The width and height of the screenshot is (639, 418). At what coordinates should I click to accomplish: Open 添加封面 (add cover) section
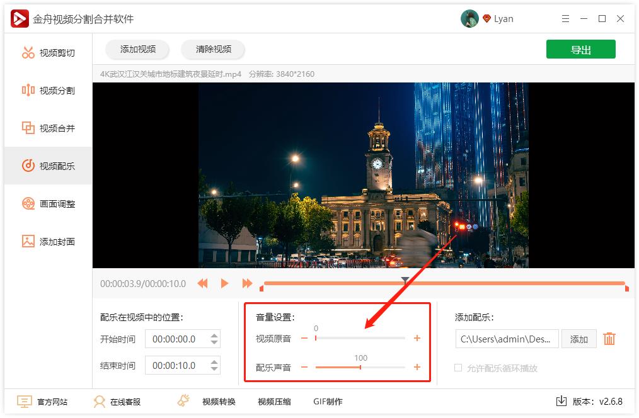coord(48,241)
